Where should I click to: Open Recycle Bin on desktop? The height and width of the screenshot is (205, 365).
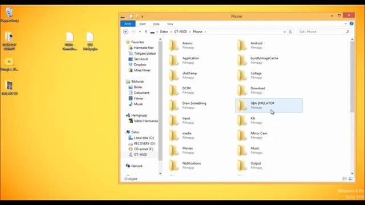coord(9,15)
